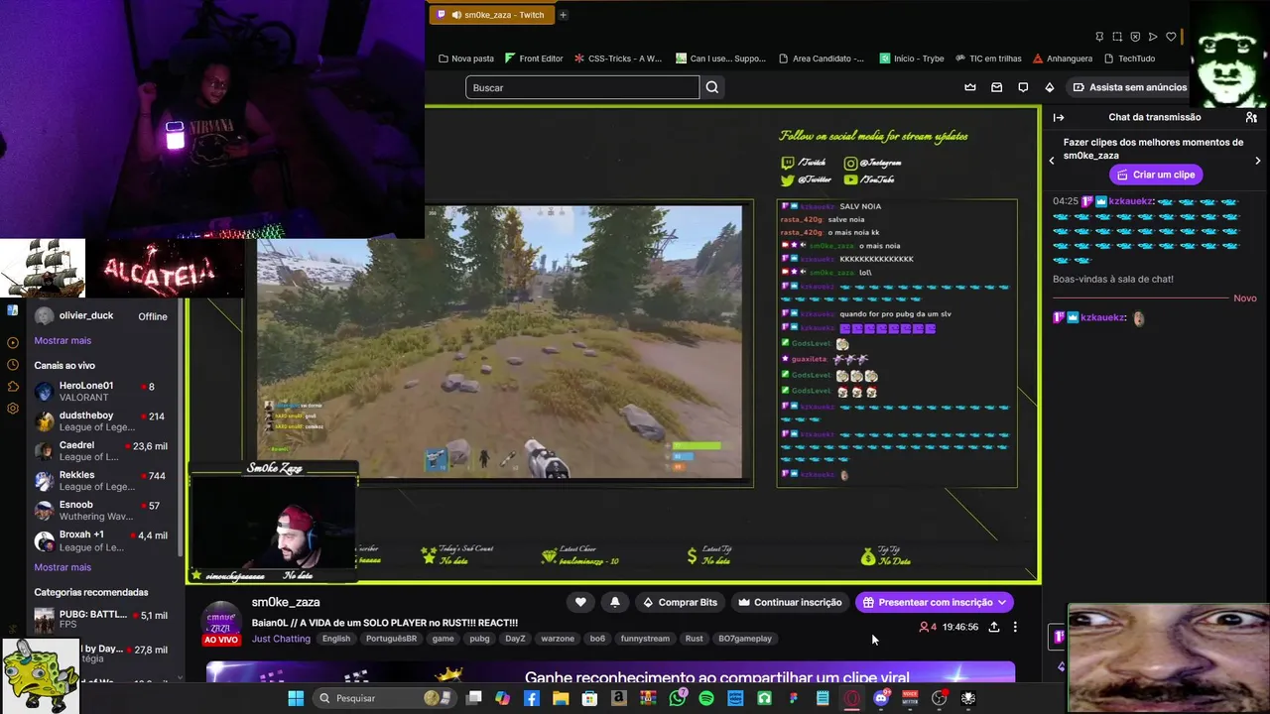
Task: Click the Twitch Buscar search field
Action: tap(582, 87)
